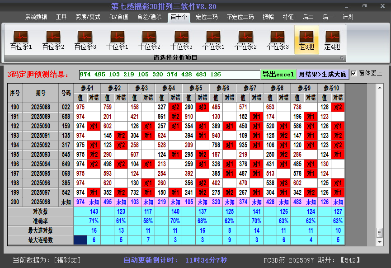Click sequence number cell 196
This screenshot has width=391, height=268.
click(x=15, y=164)
